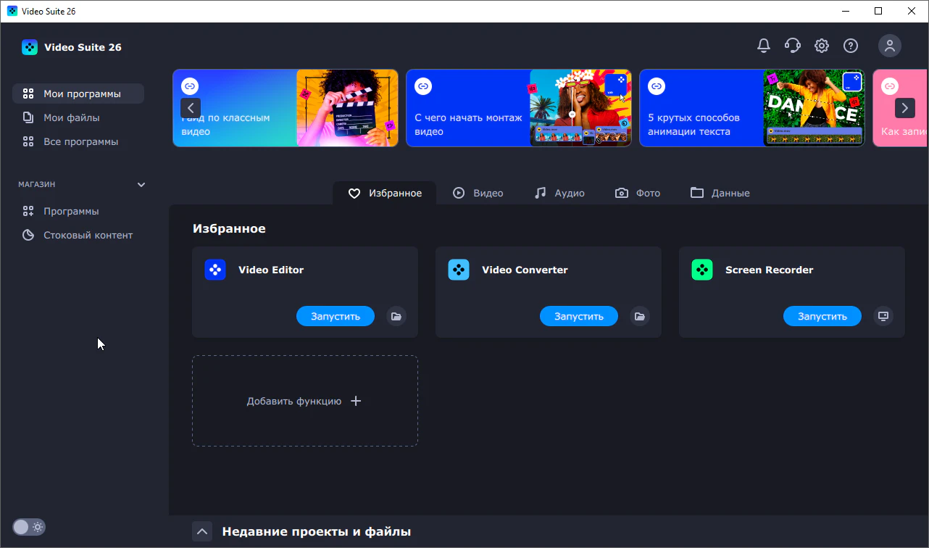Screen dimensions: 929x548
Task: Launch Screen Recorder with Запустить button
Action: click(822, 316)
